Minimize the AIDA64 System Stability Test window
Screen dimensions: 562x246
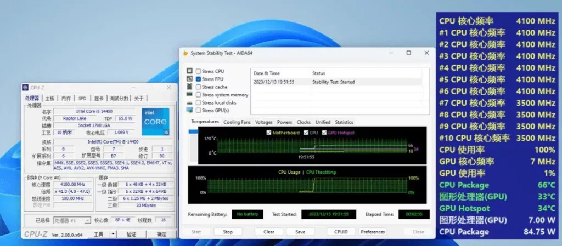391,53
